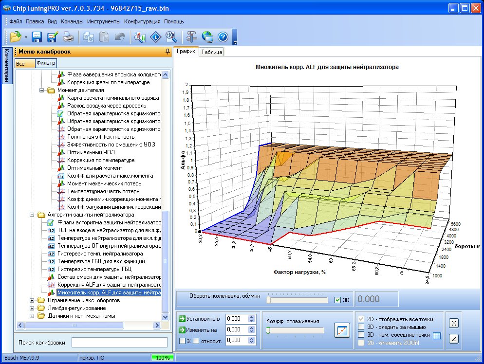Enable '3D - следить за мышью' checkbox
The width and height of the screenshot is (484, 364).
361,327
